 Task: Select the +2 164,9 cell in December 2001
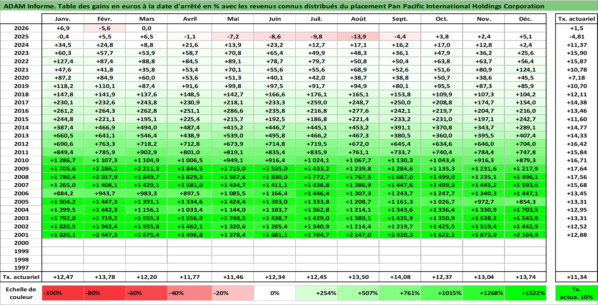525,235
